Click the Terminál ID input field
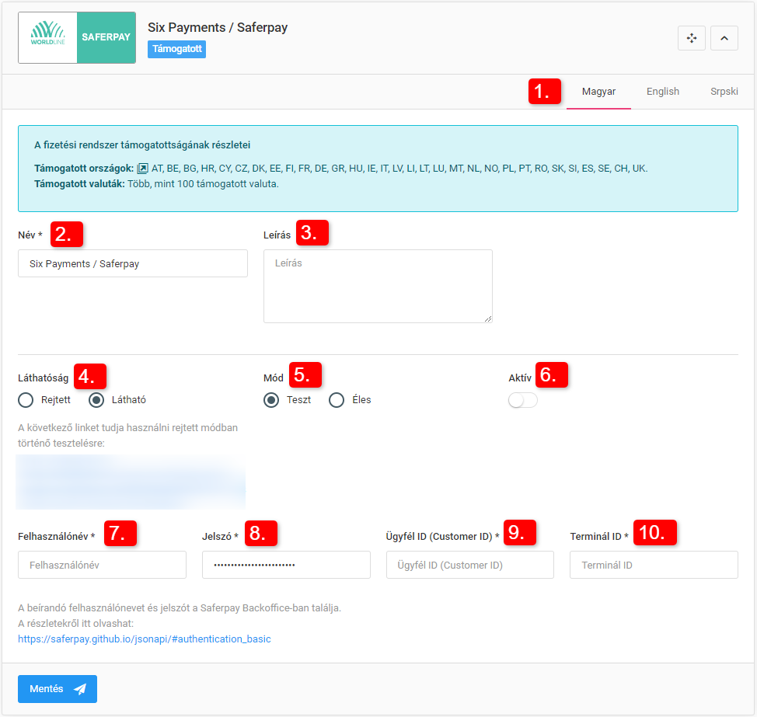The width and height of the screenshot is (757, 717). 654,565
